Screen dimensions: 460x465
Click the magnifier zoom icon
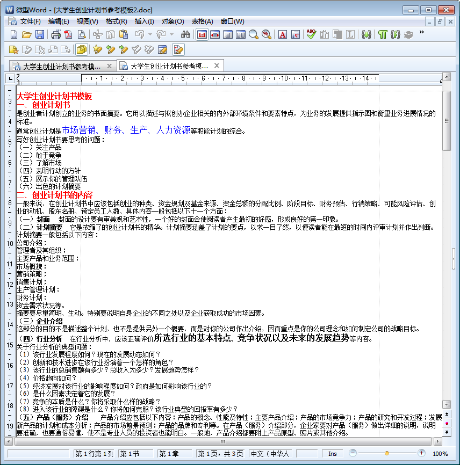point(254,35)
